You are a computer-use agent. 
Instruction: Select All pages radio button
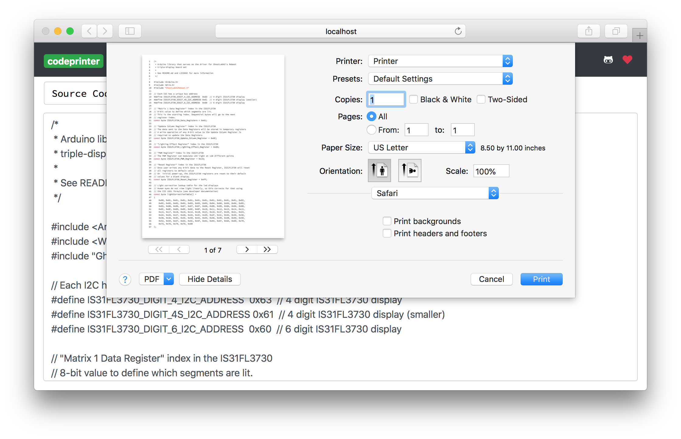pyautogui.click(x=372, y=116)
